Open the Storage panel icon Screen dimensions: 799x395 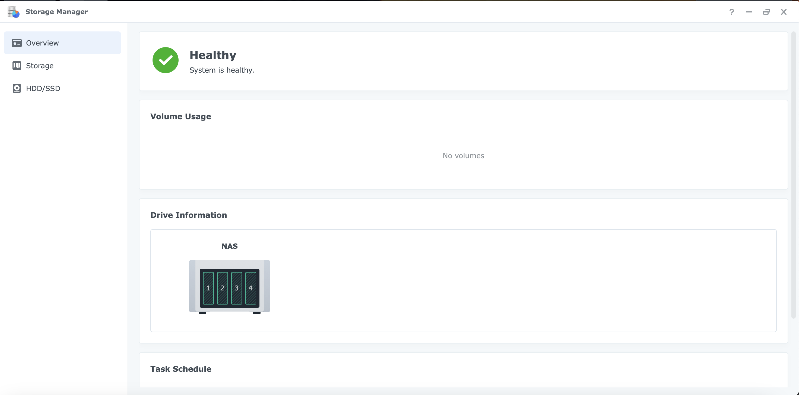tap(17, 66)
